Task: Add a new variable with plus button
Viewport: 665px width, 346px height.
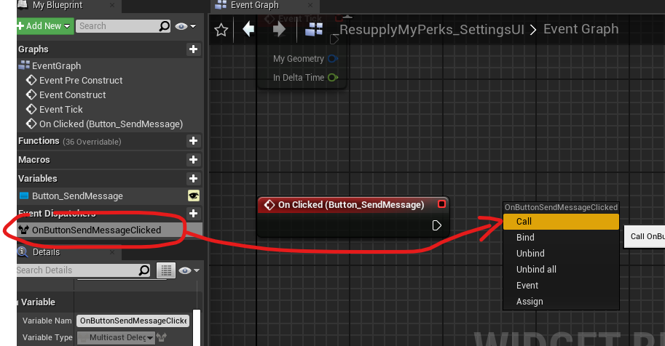Action: (x=193, y=178)
